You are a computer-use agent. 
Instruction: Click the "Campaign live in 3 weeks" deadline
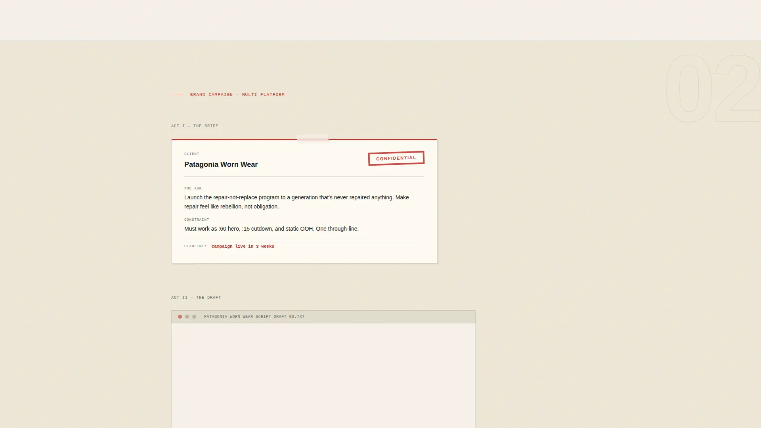point(243,246)
